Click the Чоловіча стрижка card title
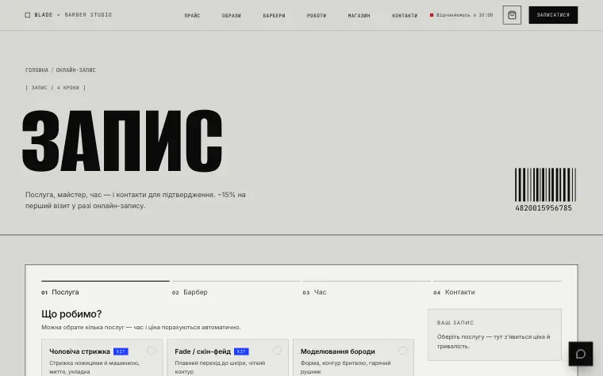The height and width of the screenshot is (376, 603). (x=79, y=351)
